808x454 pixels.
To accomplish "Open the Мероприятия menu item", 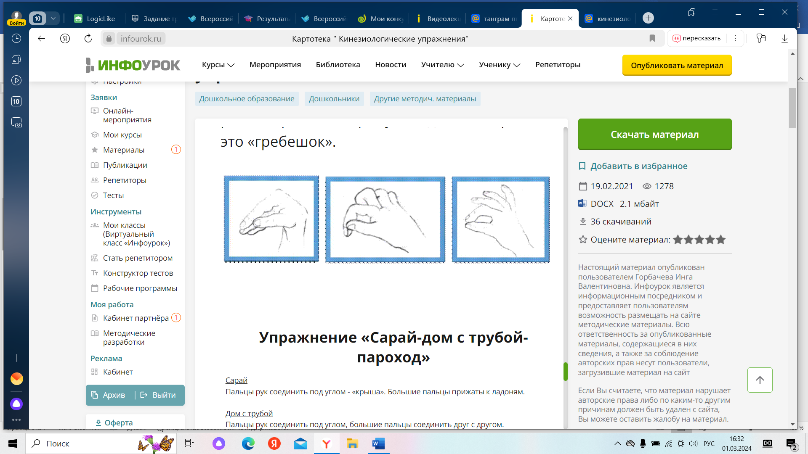I will tap(275, 65).
